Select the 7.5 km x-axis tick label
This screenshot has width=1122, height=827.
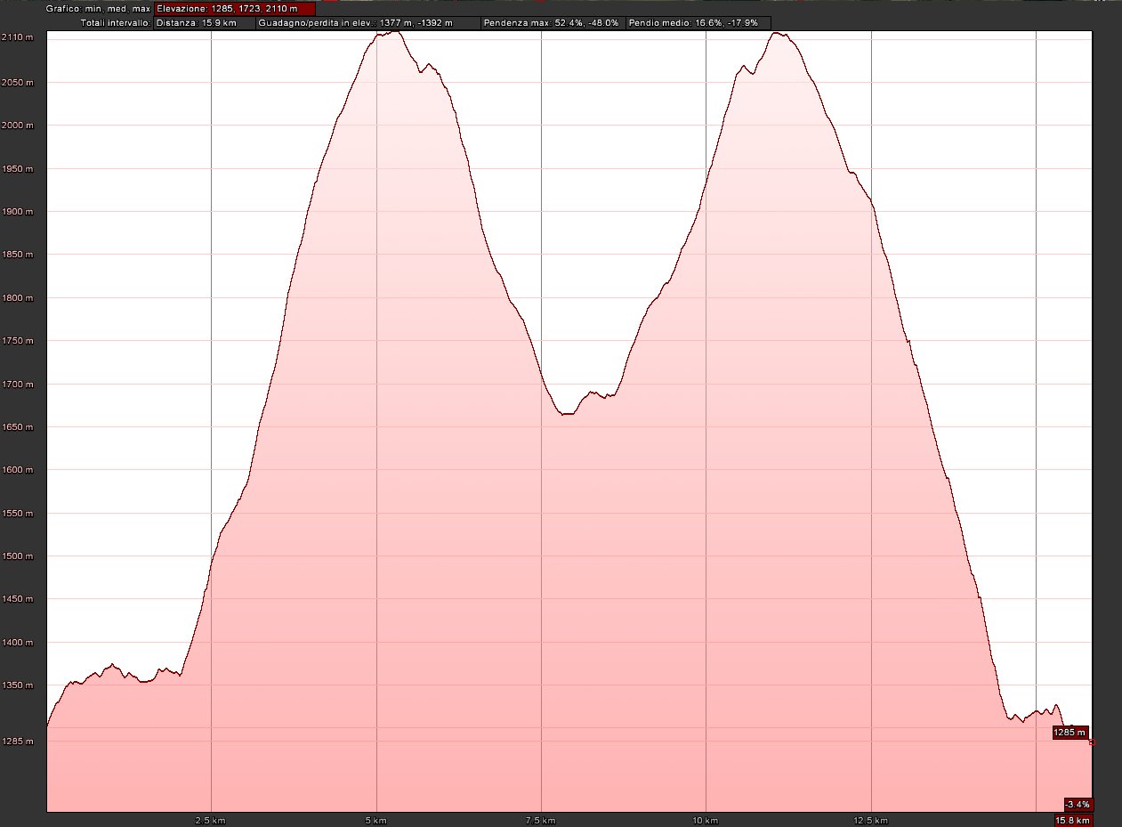[541, 820]
